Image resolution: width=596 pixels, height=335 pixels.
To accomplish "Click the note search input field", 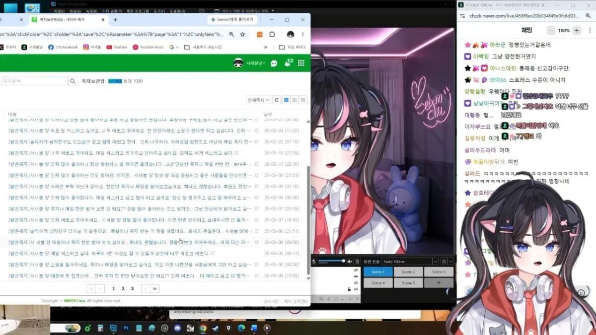I will point(34,81).
